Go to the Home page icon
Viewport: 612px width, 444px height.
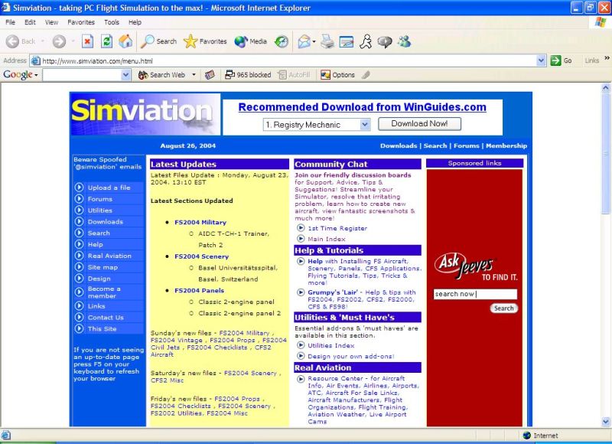point(125,41)
